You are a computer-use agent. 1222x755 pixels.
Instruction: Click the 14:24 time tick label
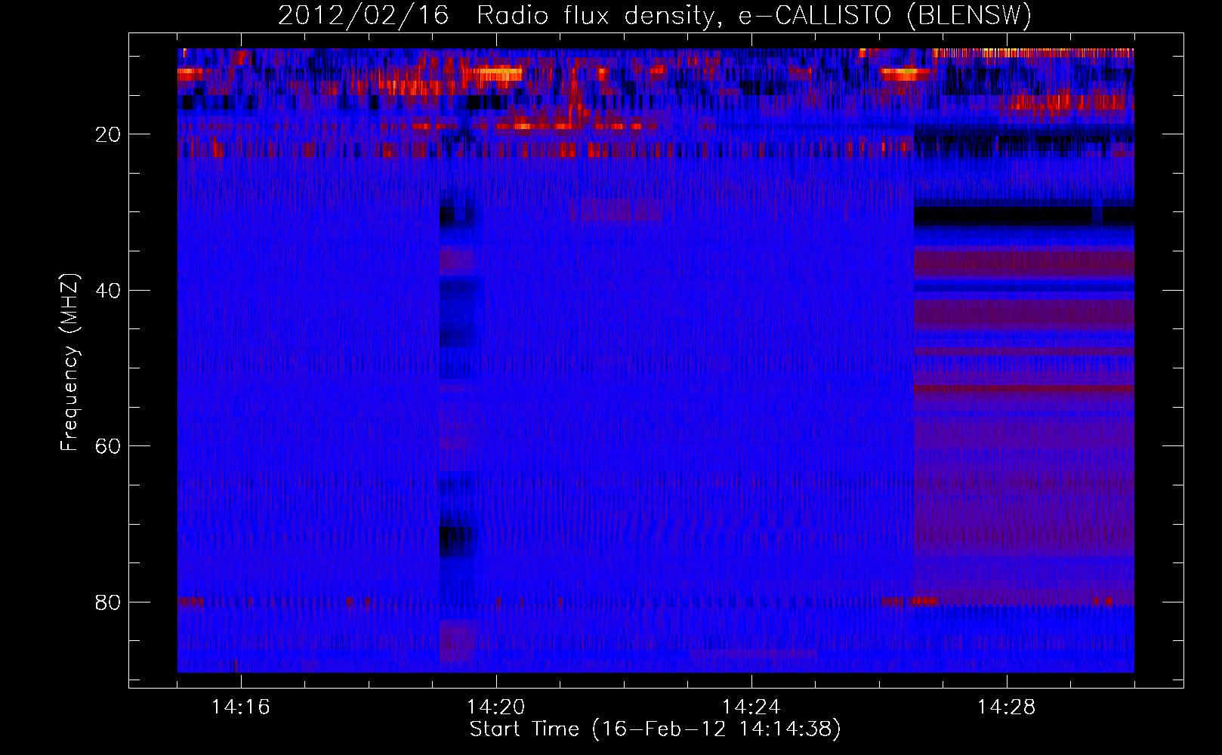coord(751,707)
